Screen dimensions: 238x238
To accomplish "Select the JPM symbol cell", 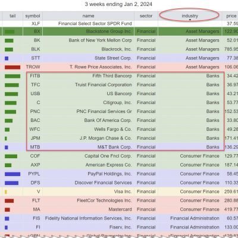I will (36, 138).
